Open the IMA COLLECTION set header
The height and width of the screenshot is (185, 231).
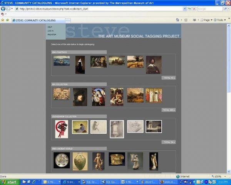79,84
